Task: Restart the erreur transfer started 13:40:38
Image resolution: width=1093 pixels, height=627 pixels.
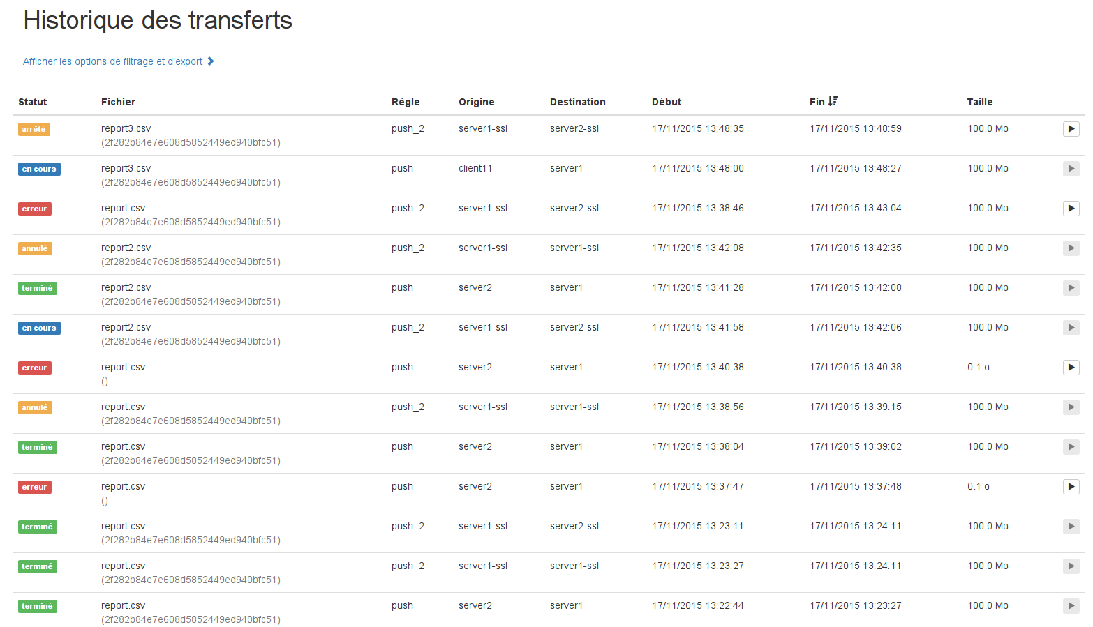Action: tap(1071, 368)
